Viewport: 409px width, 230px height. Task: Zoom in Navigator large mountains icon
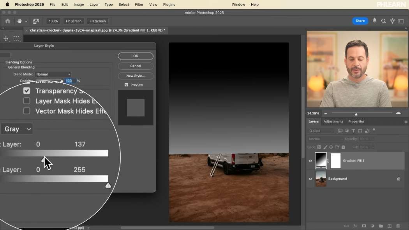398,113
